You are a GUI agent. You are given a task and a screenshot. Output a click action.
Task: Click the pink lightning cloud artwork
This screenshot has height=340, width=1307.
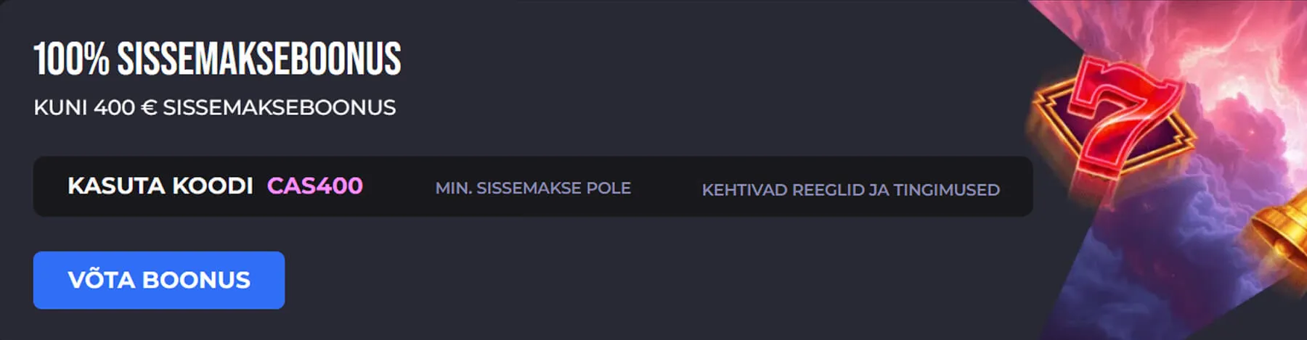pyautogui.click(x=1234, y=58)
